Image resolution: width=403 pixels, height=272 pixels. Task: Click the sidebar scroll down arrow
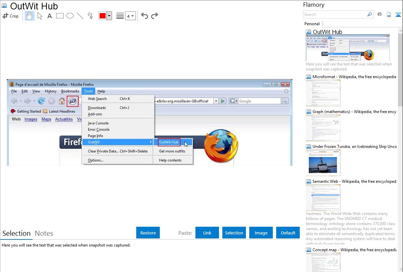click(400, 269)
